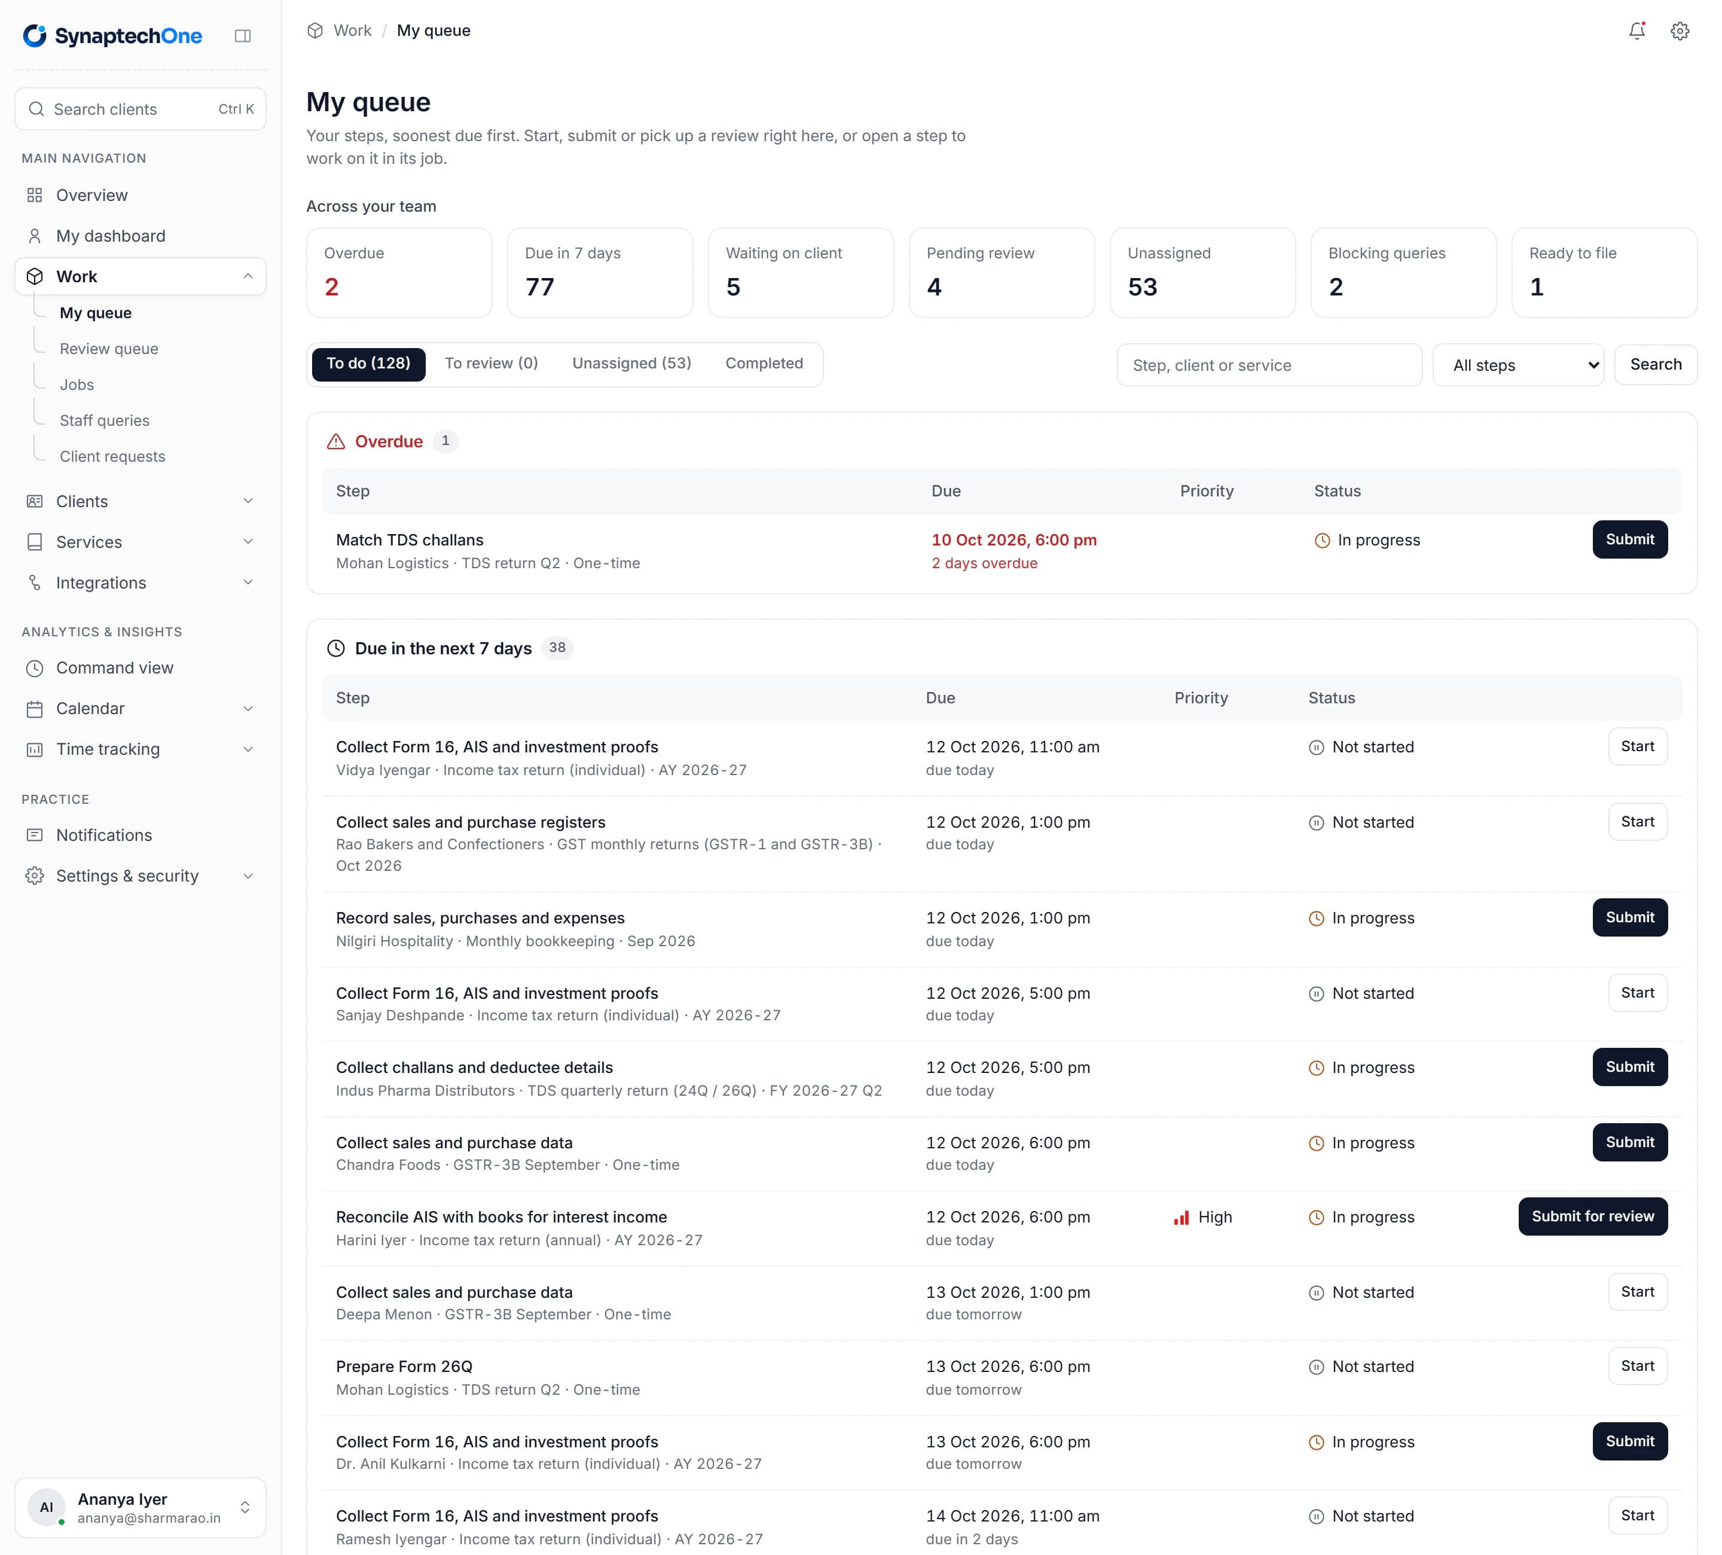
Task: Click Submit for review for Harini Iyer
Action: click(1592, 1216)
